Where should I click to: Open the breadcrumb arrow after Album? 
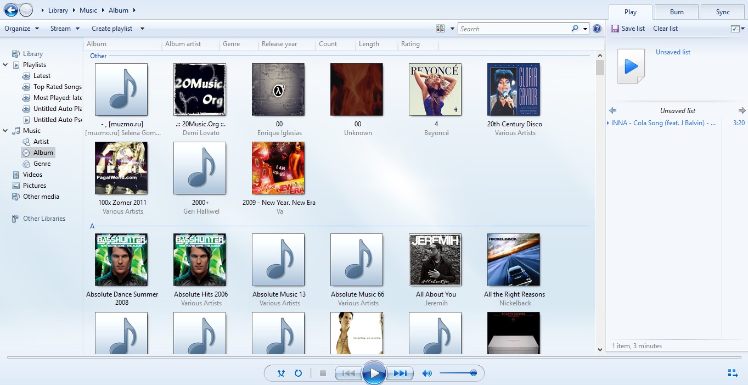point(134,10)
